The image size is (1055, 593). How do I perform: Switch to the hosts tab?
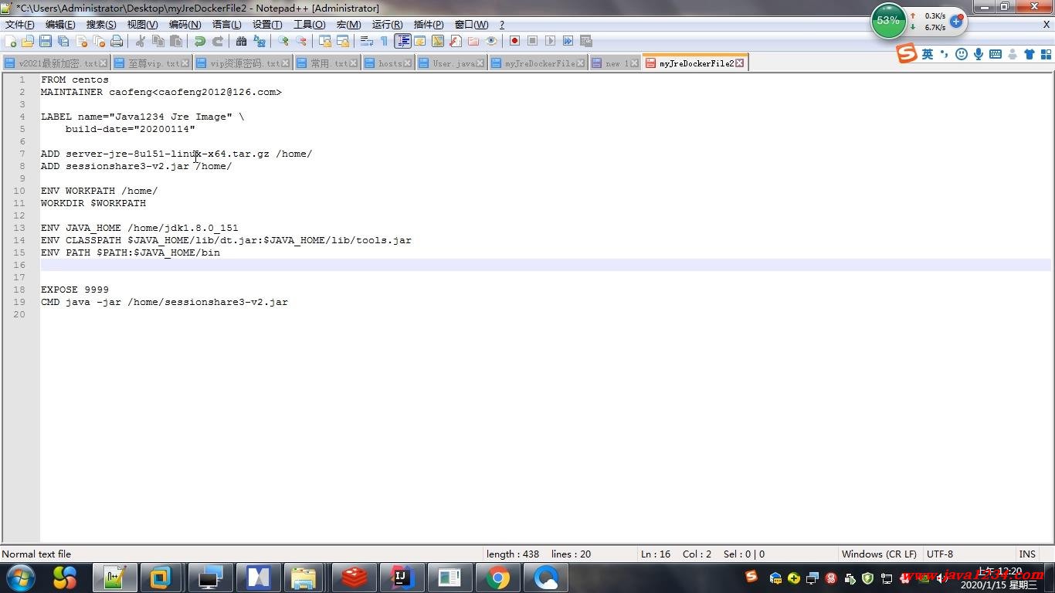pos(390,63)
